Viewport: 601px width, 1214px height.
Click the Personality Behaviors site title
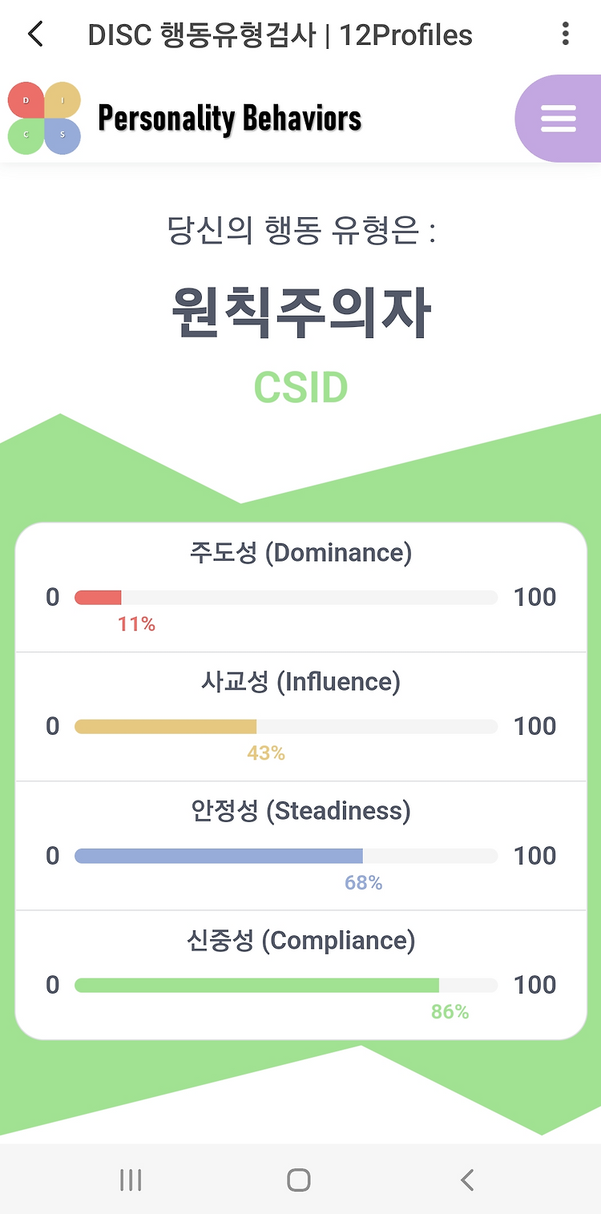coord(230,119)
